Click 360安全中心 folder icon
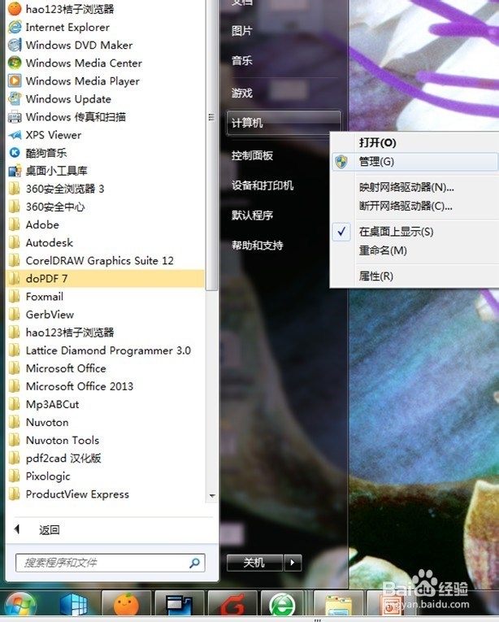This screenshot has width=499, height=622. point(15,207)
